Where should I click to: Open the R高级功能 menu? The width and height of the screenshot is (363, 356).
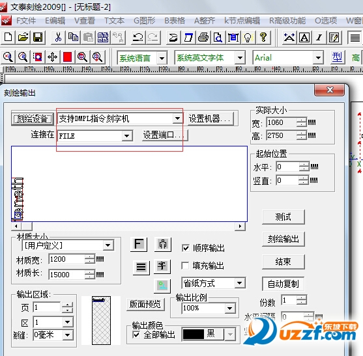click(287, 21)
